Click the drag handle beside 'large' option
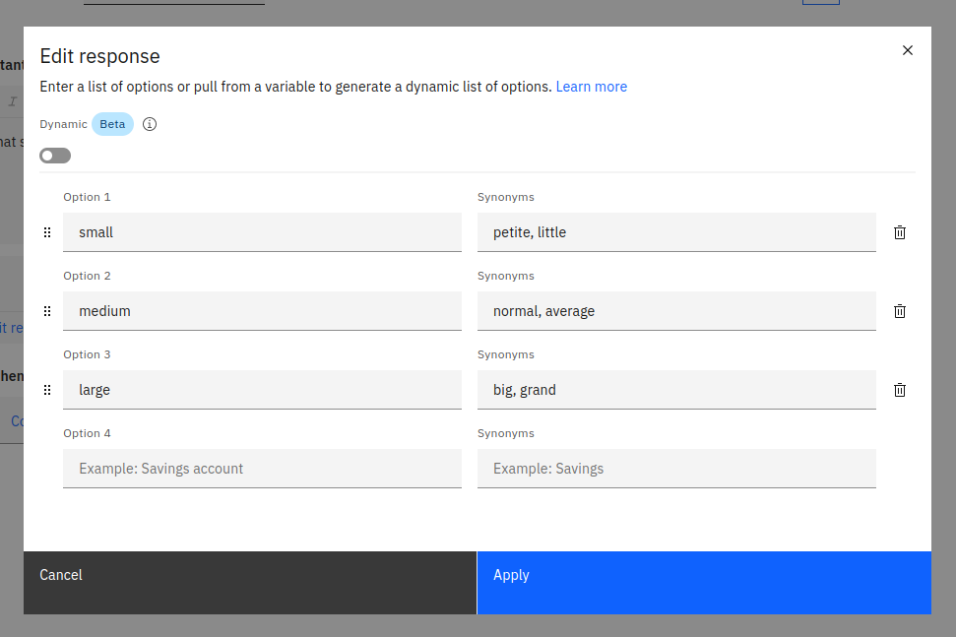This screenshot has height=637, width=956. [47, 390]
